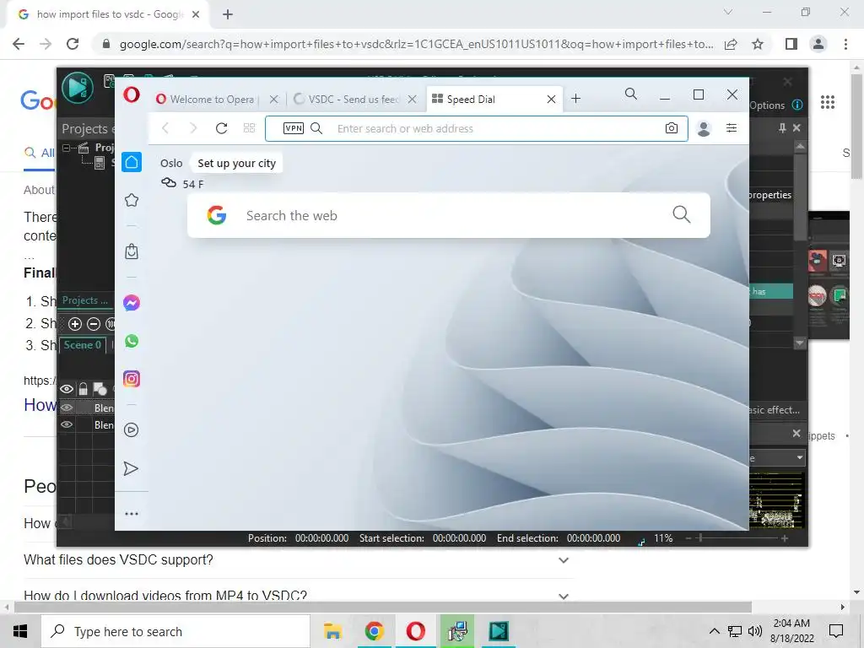Click Opera's forward navigation arrow

tap(193, 128)
